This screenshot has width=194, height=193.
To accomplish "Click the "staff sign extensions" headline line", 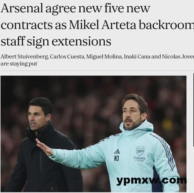I will click(56, 42).
